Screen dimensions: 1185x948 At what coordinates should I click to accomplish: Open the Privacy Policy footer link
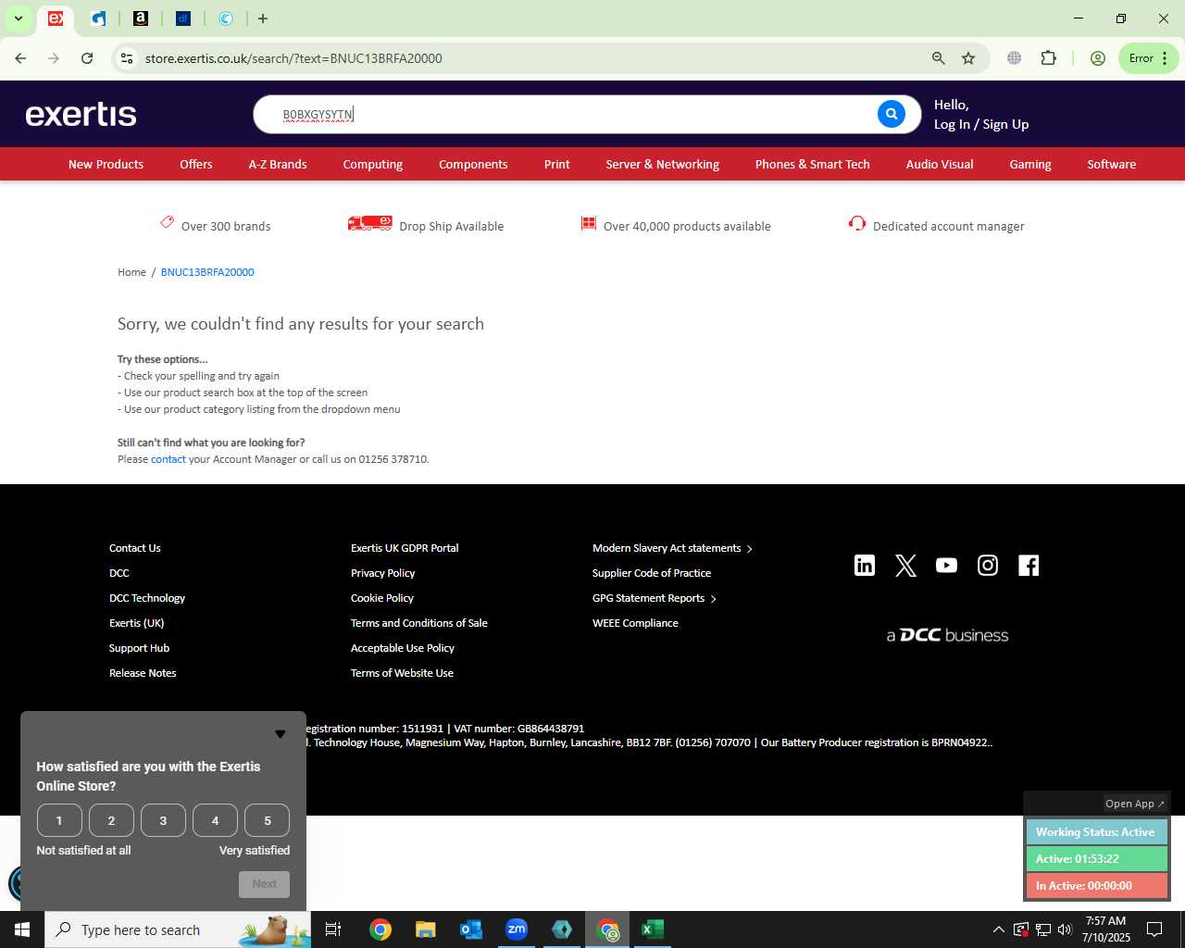click(382, 573)
